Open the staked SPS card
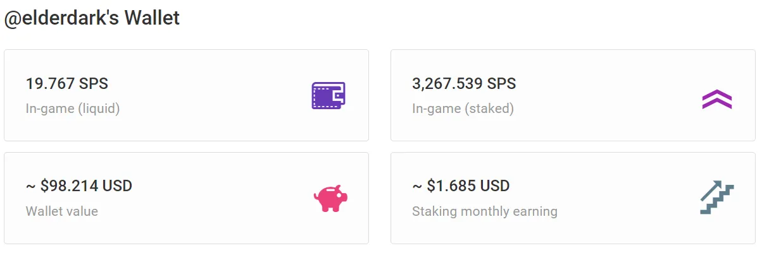This screenshot has height=253, width=769. click(x=573, y=95)
